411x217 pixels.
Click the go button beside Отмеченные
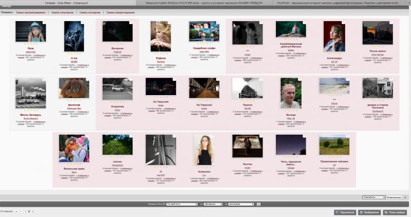tap(404, 197)
